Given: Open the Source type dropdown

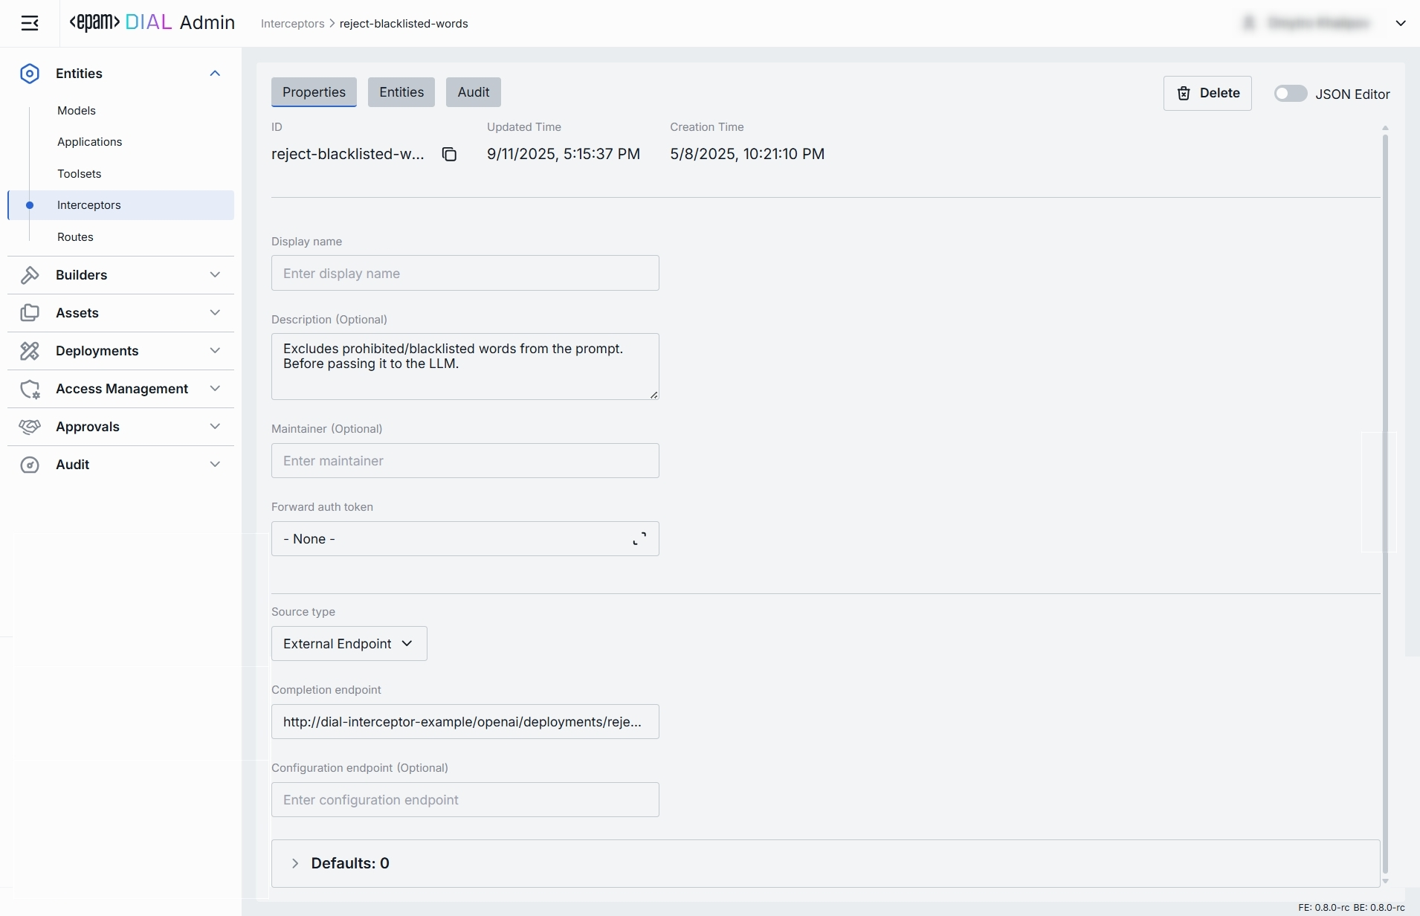Looking at the screenshot, I should 349,644.
